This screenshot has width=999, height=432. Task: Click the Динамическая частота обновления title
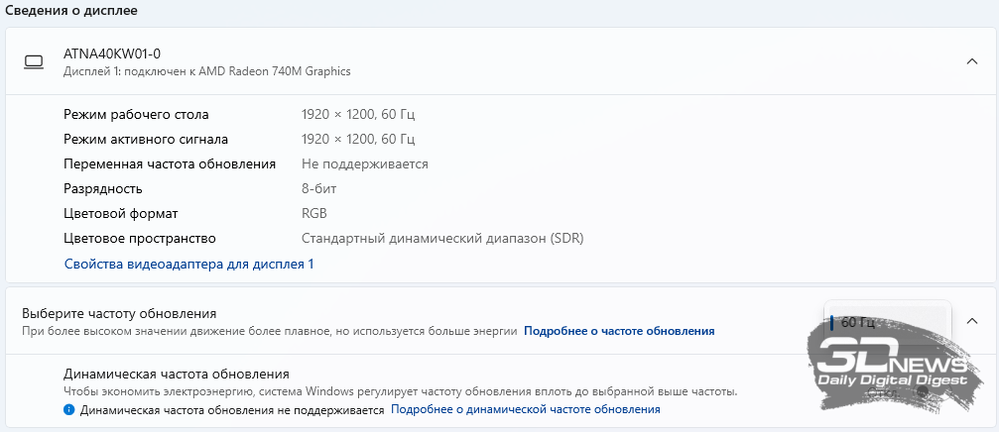176,374
